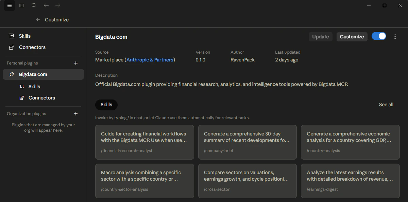Add a personal plugin with plus

(x=76, y=63)
